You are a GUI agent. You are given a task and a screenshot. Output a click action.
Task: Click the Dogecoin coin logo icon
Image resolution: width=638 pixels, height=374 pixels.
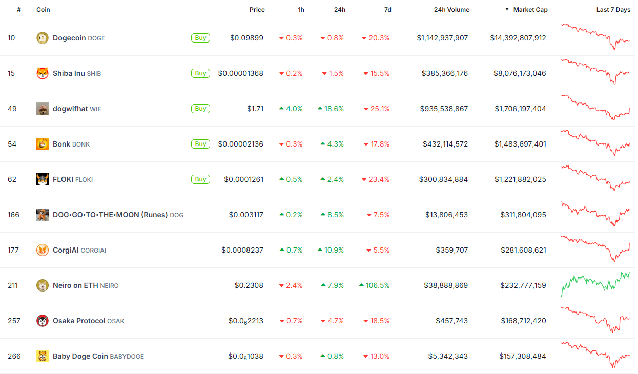[43, 38]
